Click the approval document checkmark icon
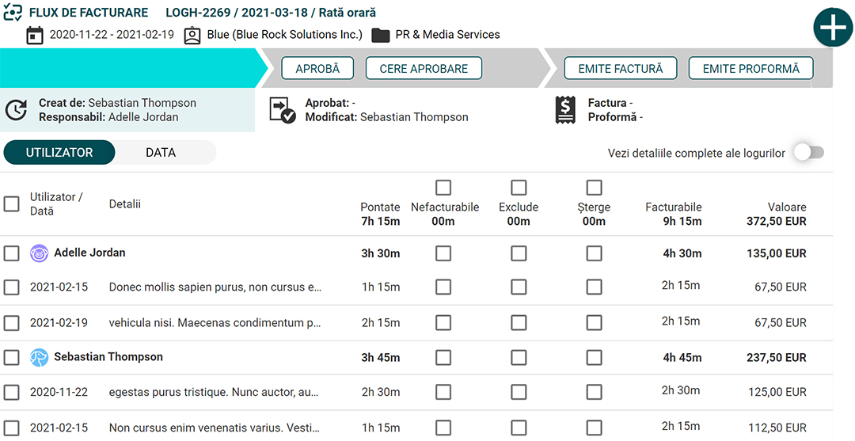 [283, 110]
